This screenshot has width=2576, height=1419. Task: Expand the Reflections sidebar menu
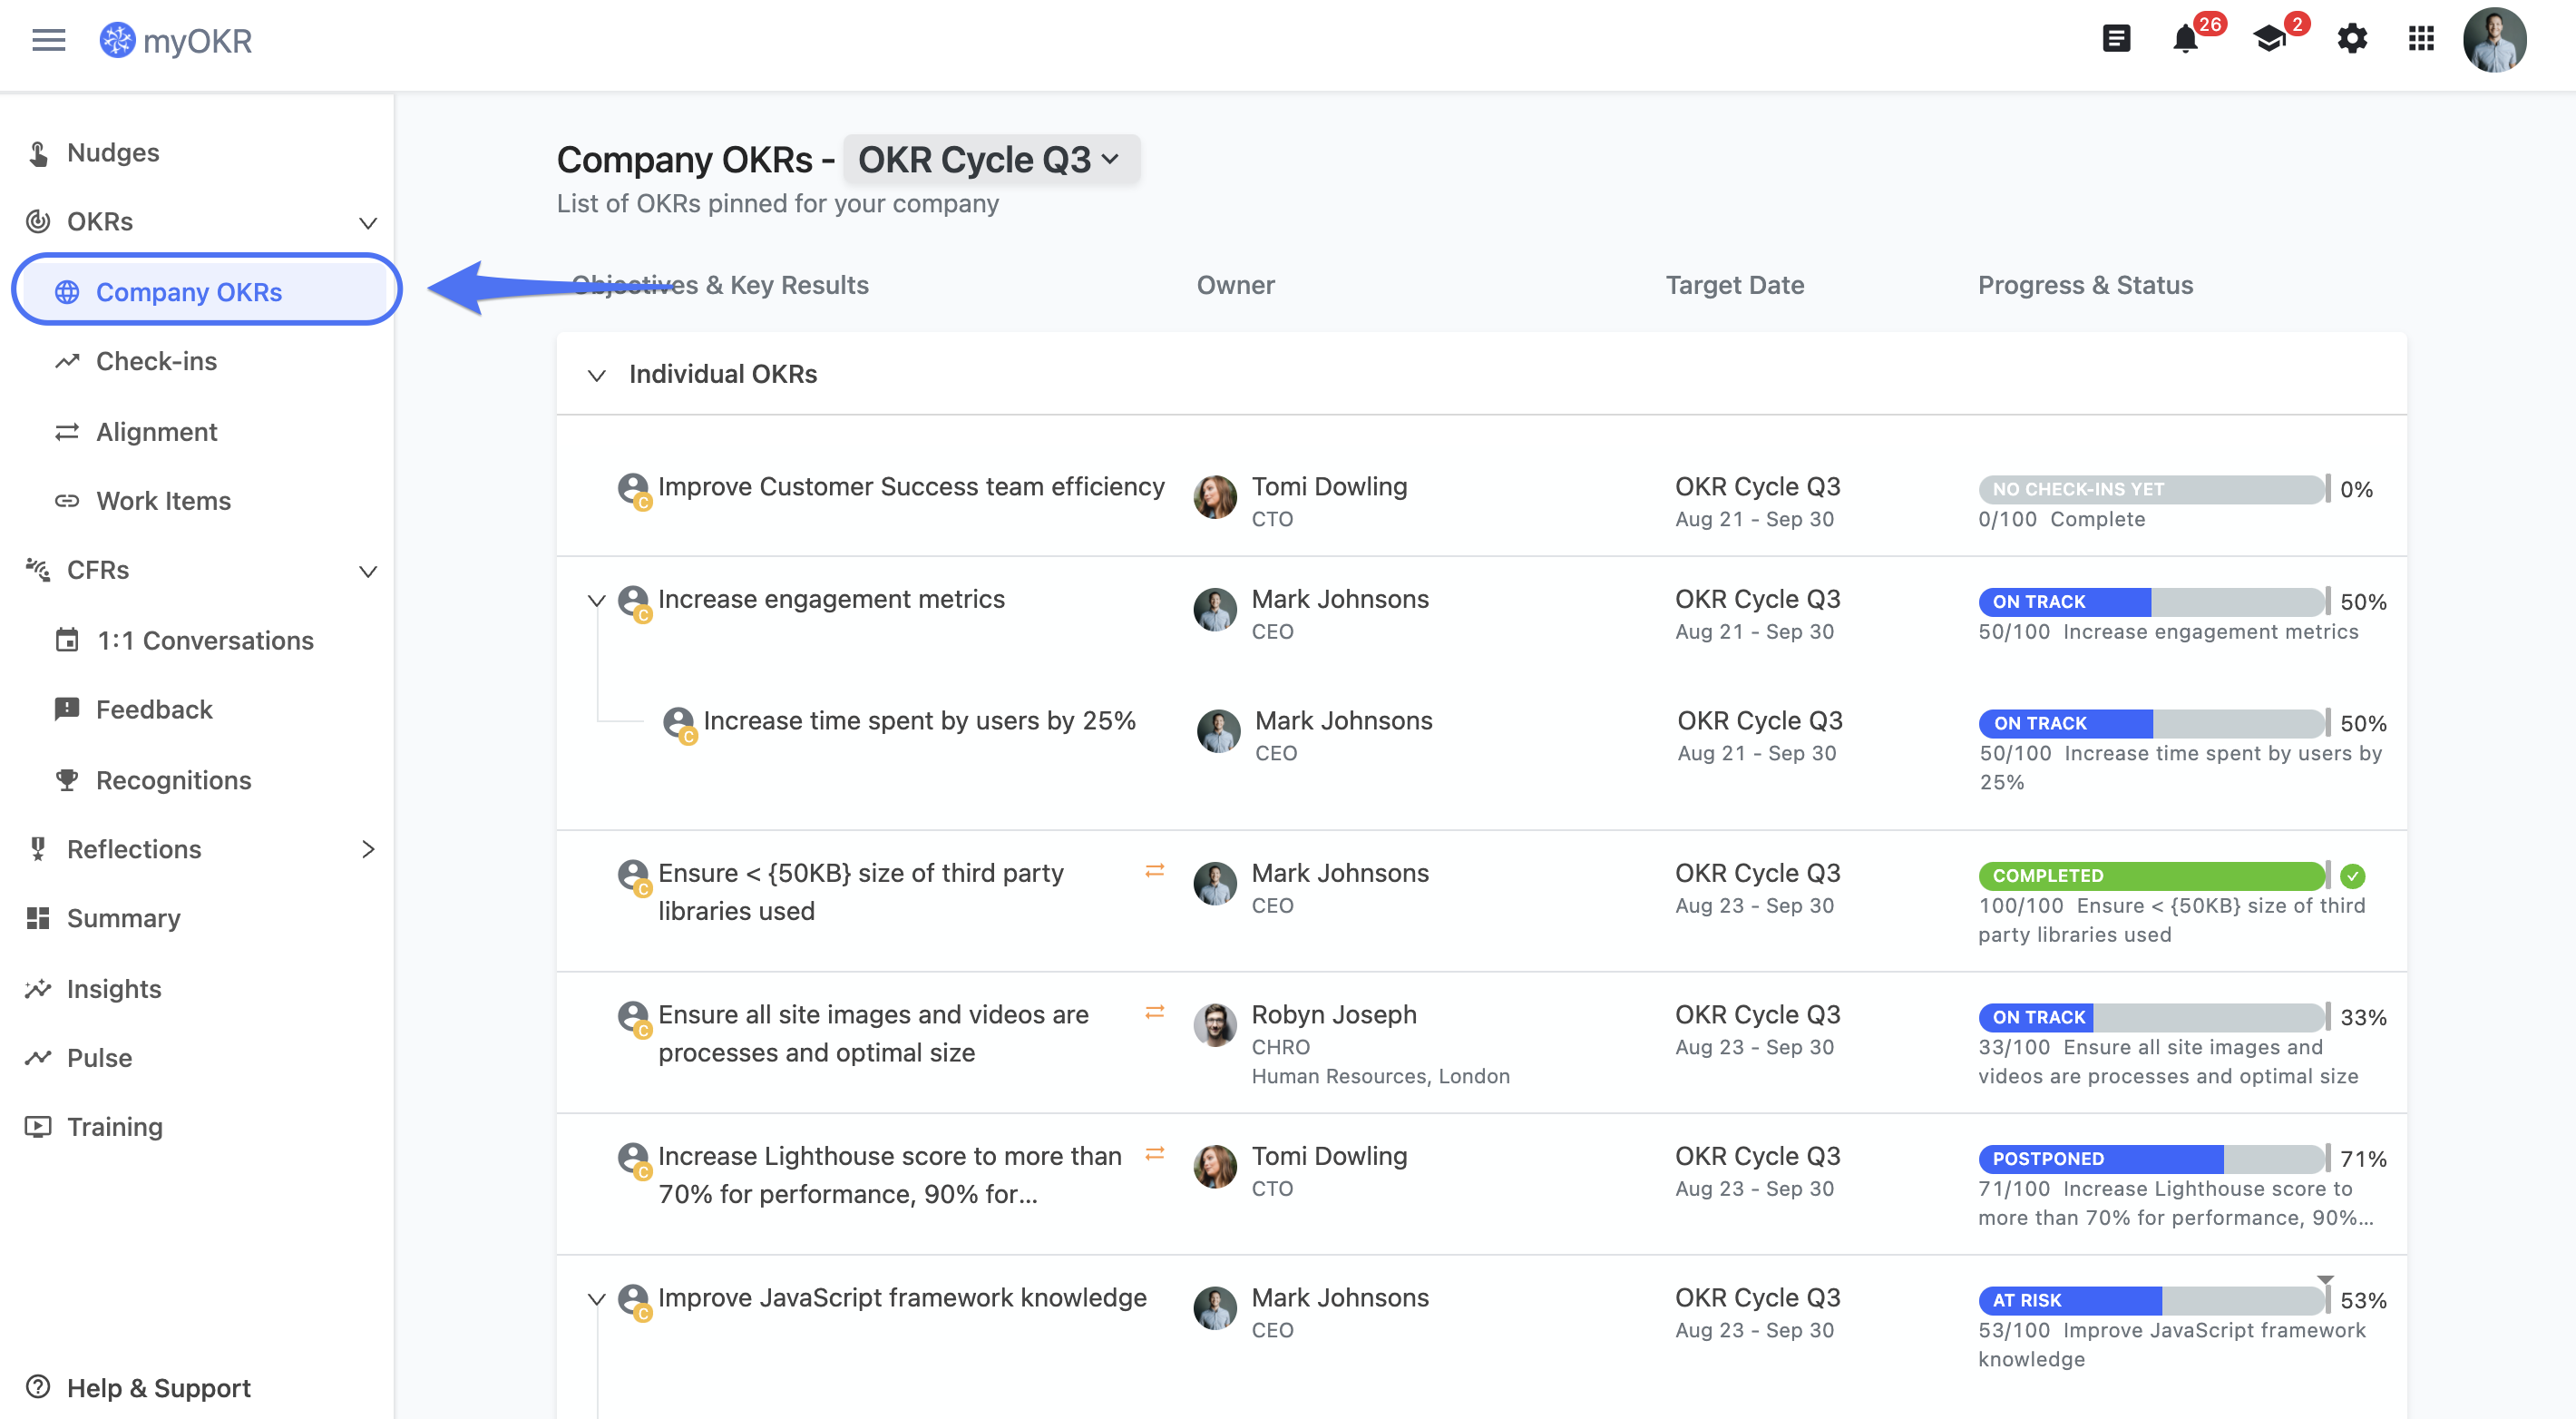368,849
